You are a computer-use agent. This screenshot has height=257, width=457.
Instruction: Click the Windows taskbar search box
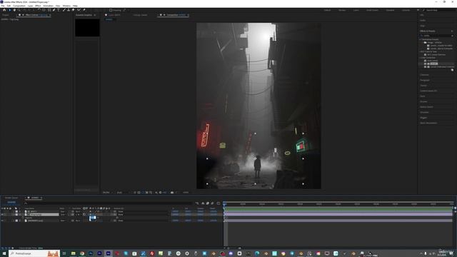pos(34,253)
